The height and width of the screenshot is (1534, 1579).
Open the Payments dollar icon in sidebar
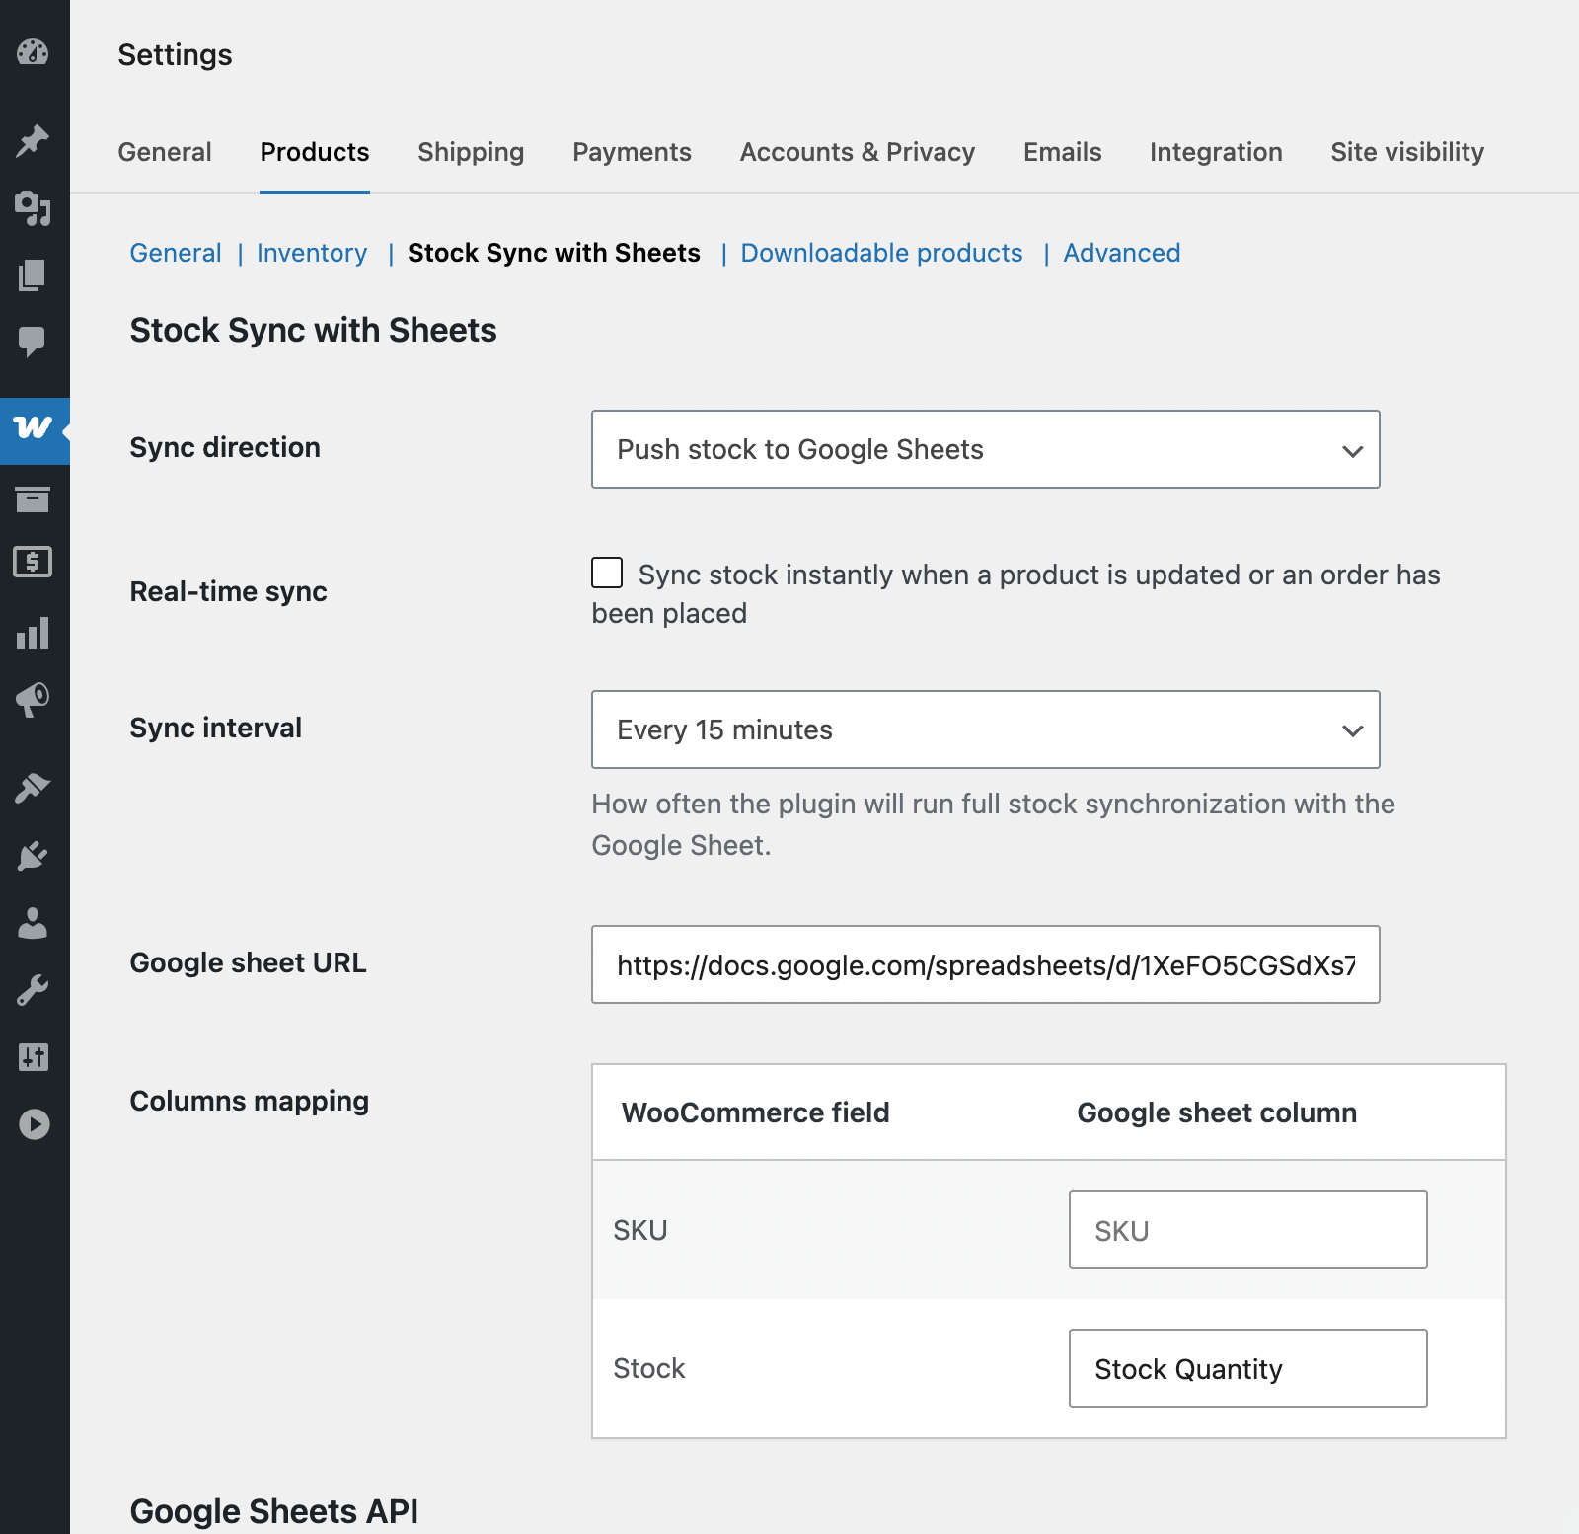[33, 562]
